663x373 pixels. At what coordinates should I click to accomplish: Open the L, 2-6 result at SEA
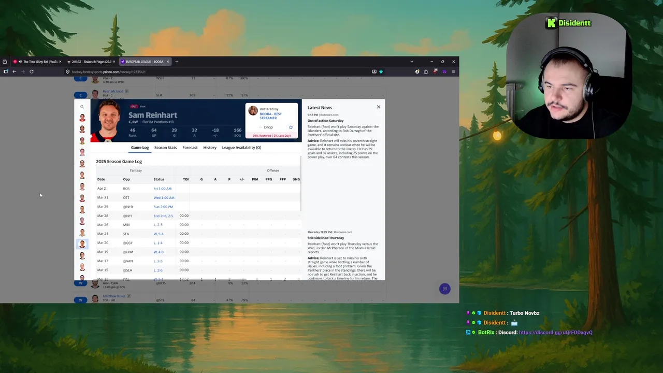(x=158, y=270)
